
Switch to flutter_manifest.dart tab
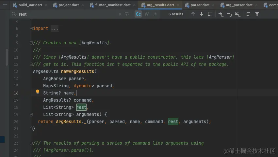pyautogui.click(x=113, y=5)
